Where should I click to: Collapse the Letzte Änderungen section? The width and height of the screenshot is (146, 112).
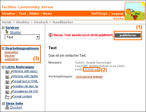coord(3,67)
